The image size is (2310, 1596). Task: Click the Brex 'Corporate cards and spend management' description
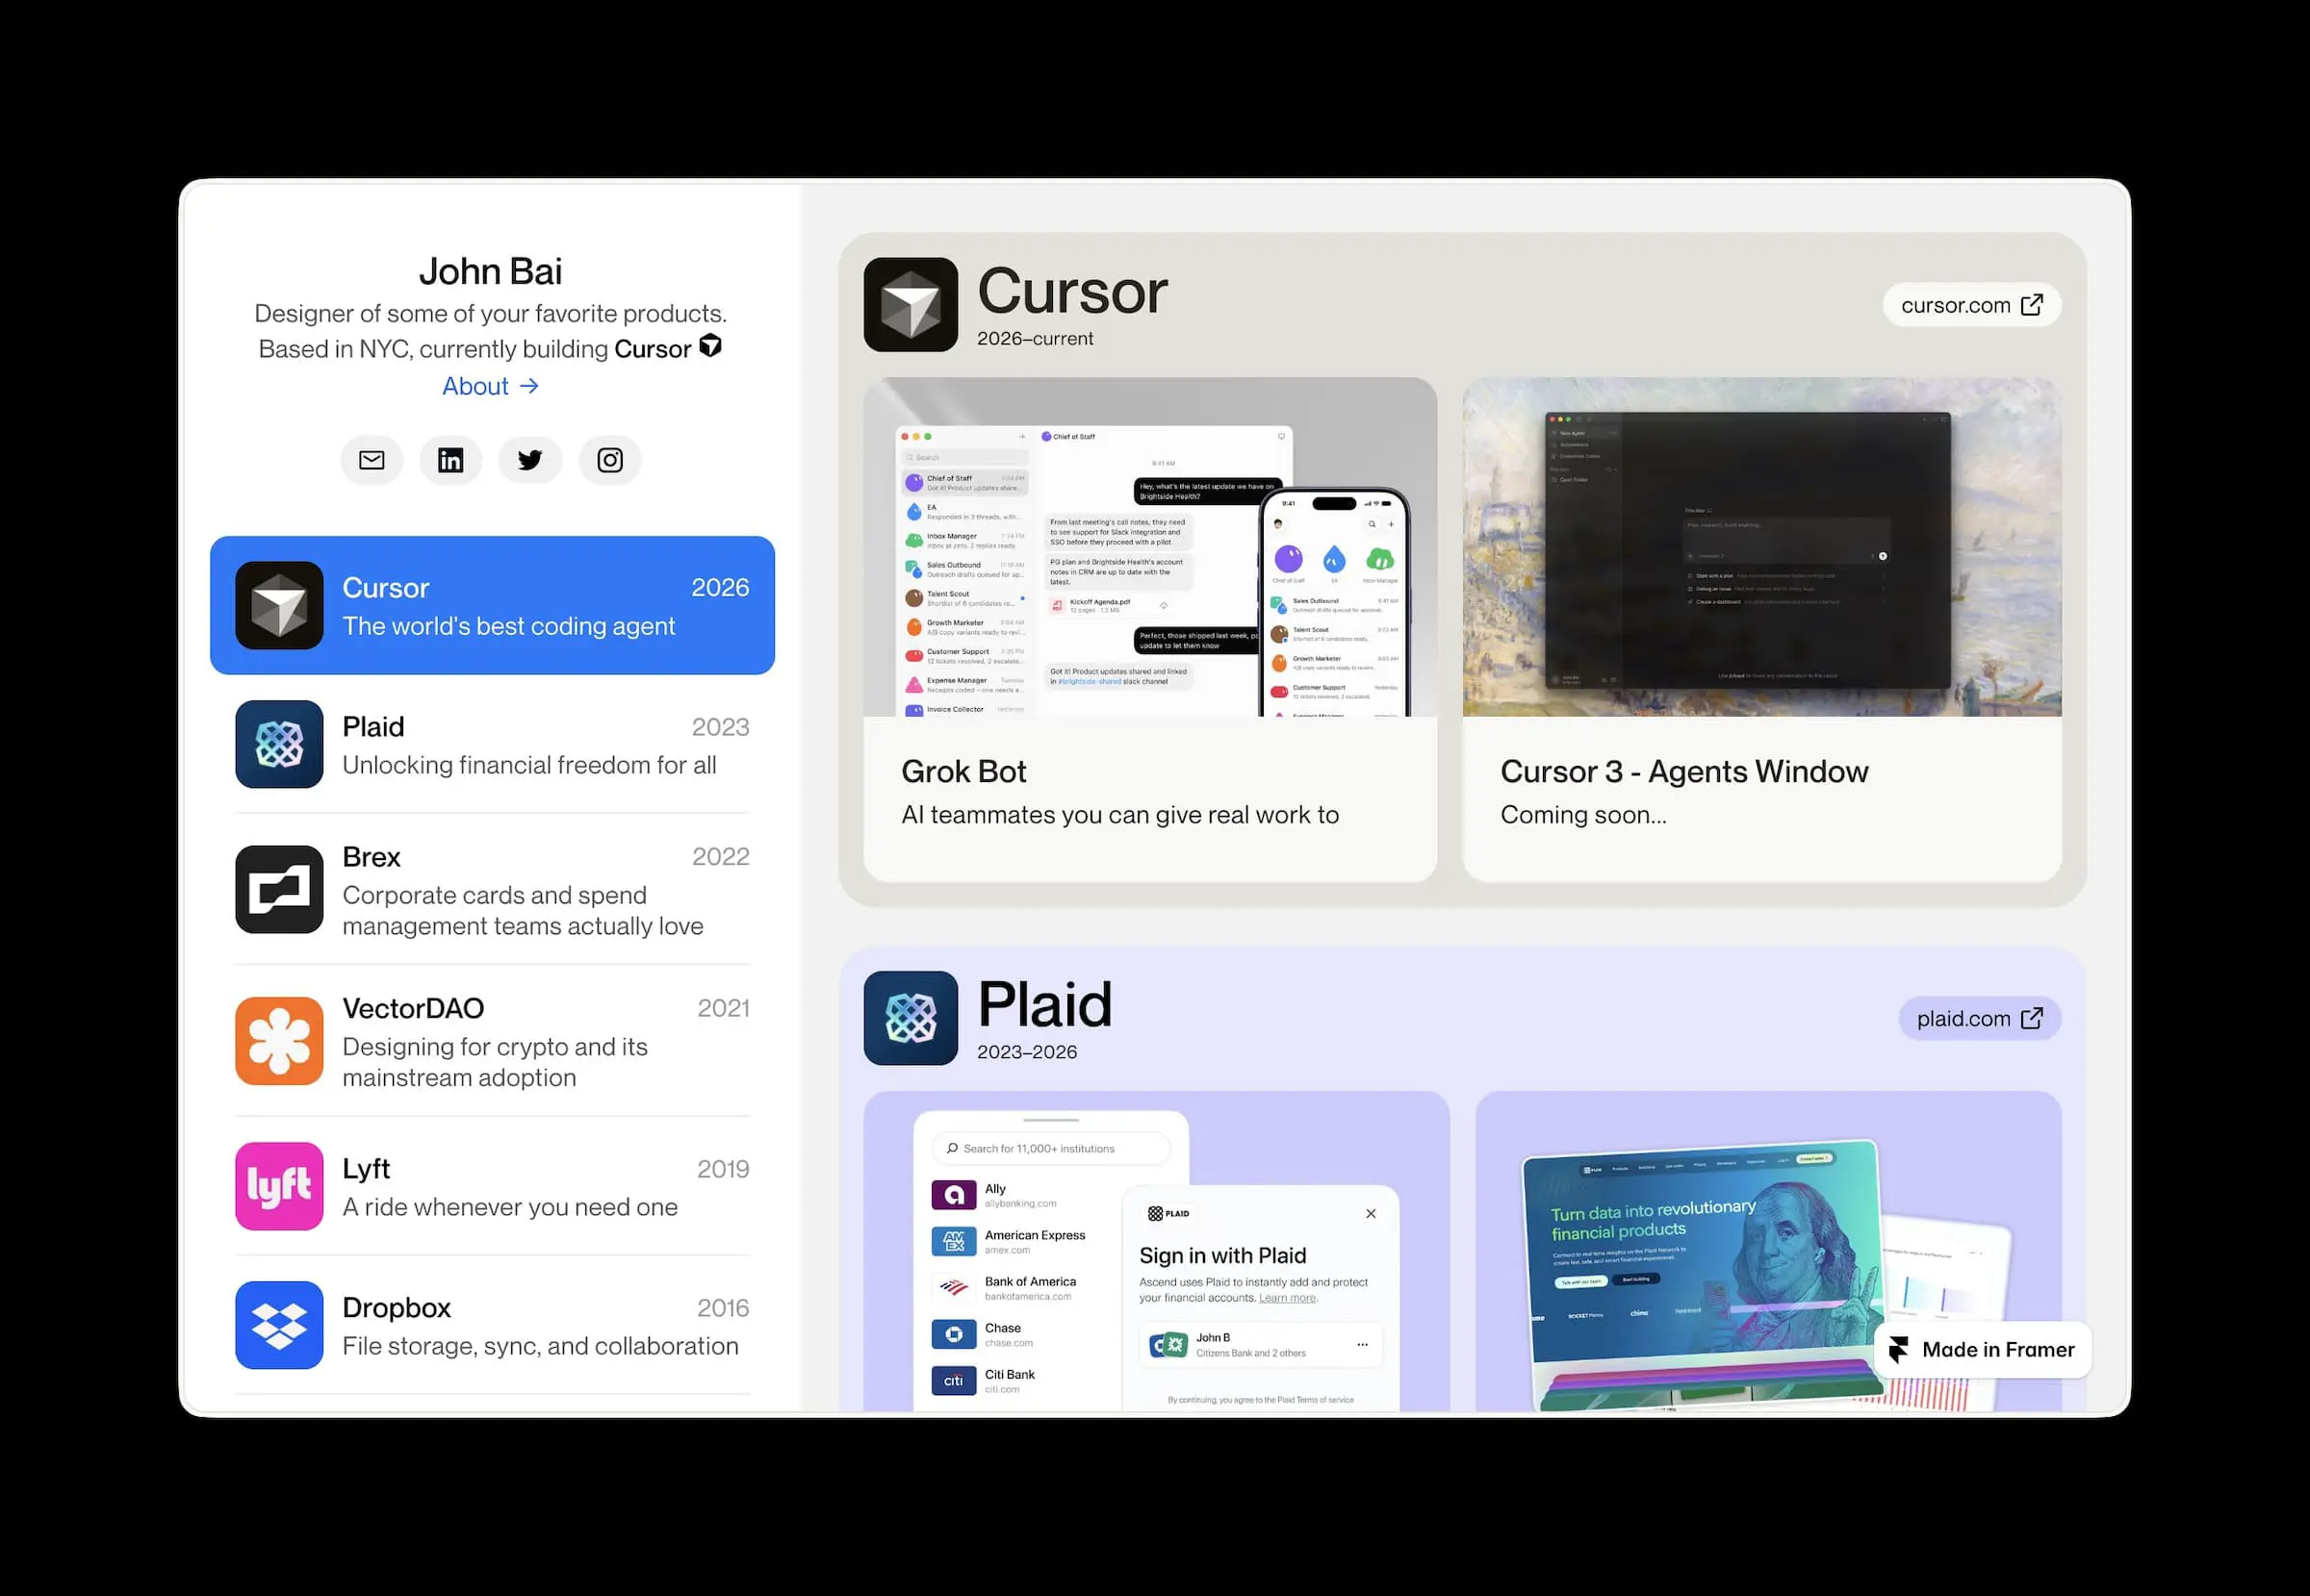coord(523,911)
